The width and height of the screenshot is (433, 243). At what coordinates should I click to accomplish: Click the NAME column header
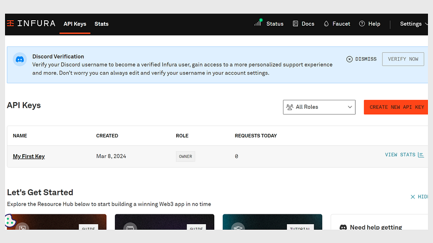coord(20,136)
